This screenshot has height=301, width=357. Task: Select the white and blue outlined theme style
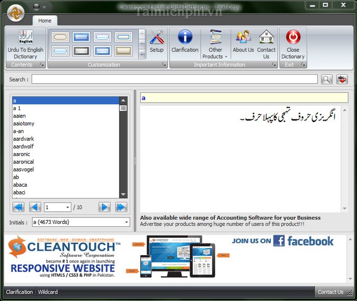point(123,37)
